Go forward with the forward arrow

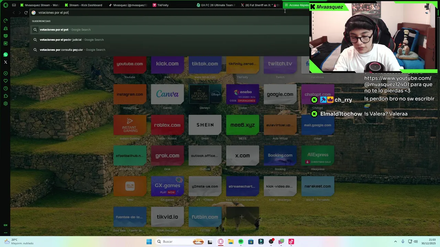20,13
